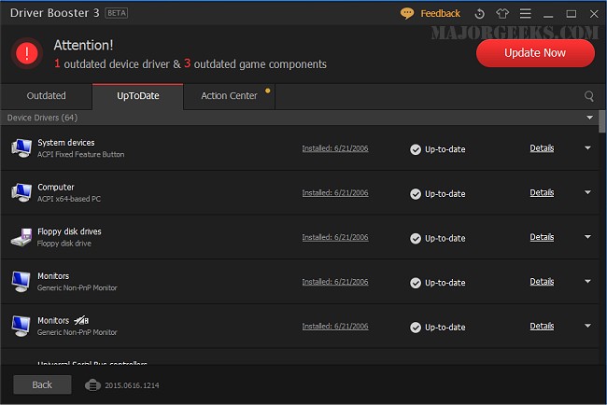Click Up-to-date checkmark for System devices
This screenshot has width=607, height=405.
coord(416,149)
